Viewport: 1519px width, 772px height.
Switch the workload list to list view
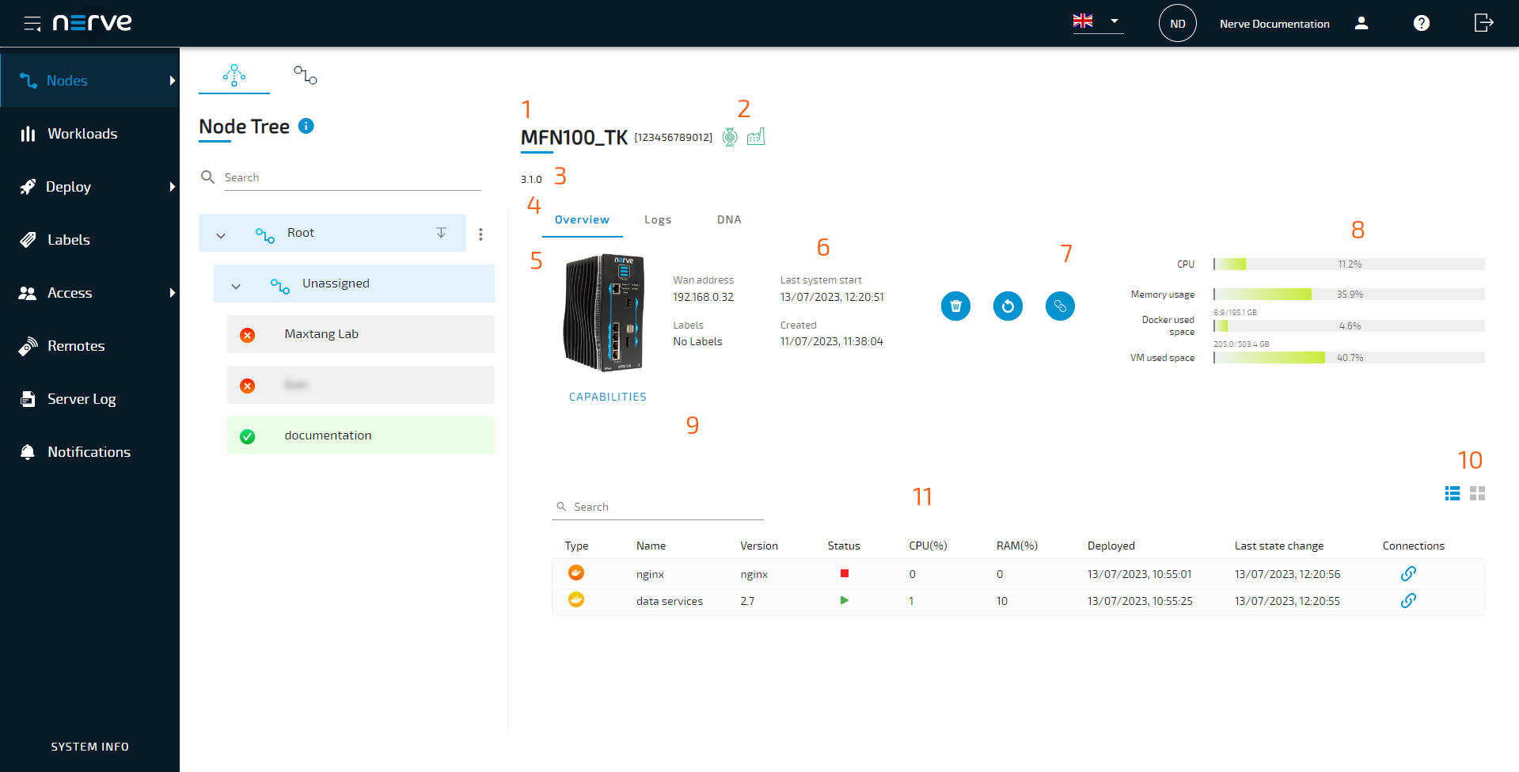click(1453, 493)
